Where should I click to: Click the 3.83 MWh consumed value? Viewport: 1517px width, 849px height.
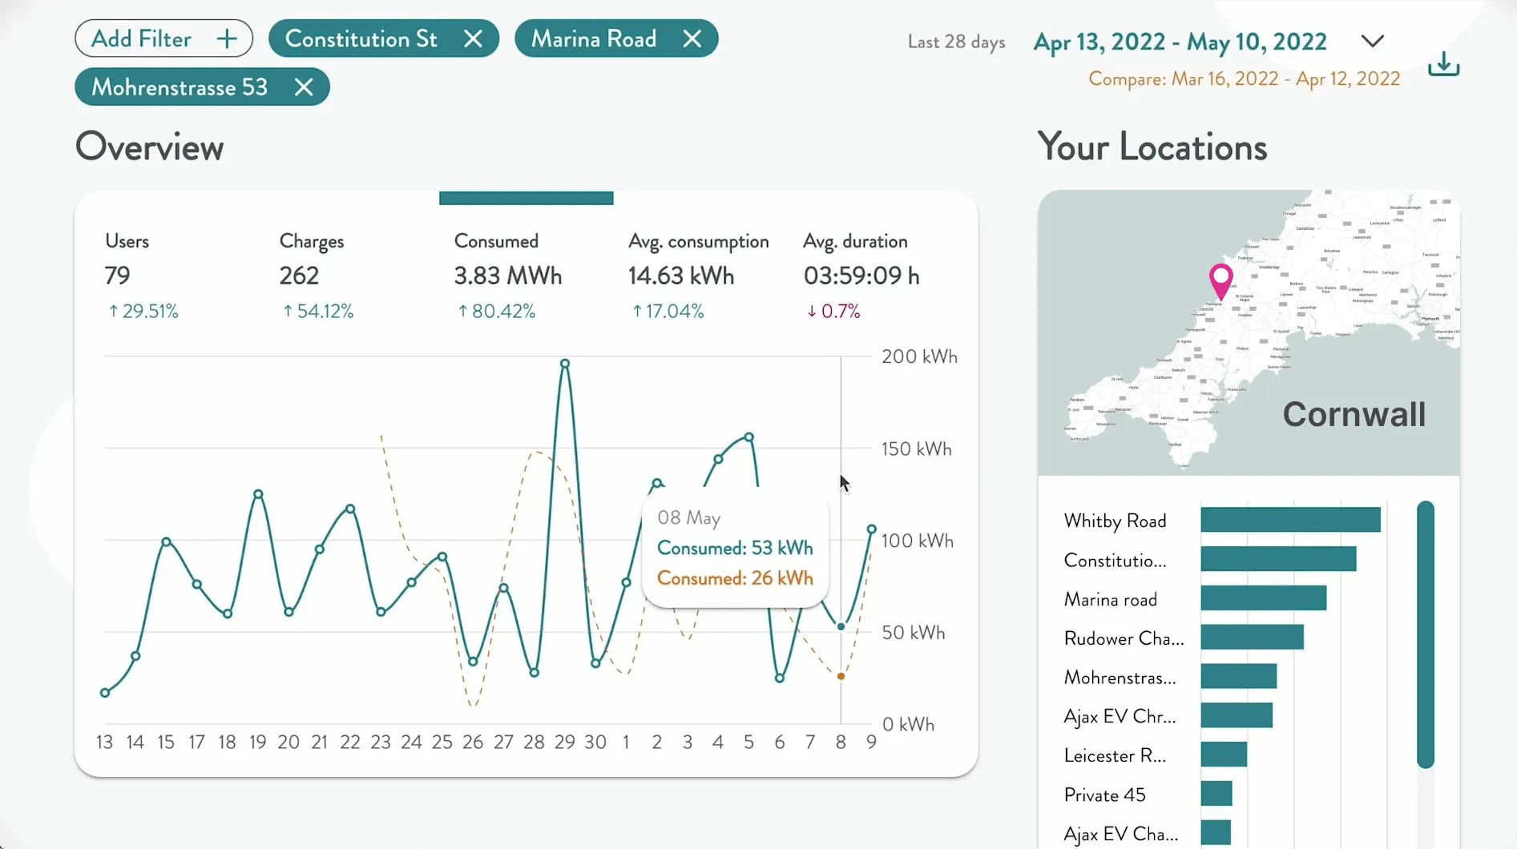[508, 276]
